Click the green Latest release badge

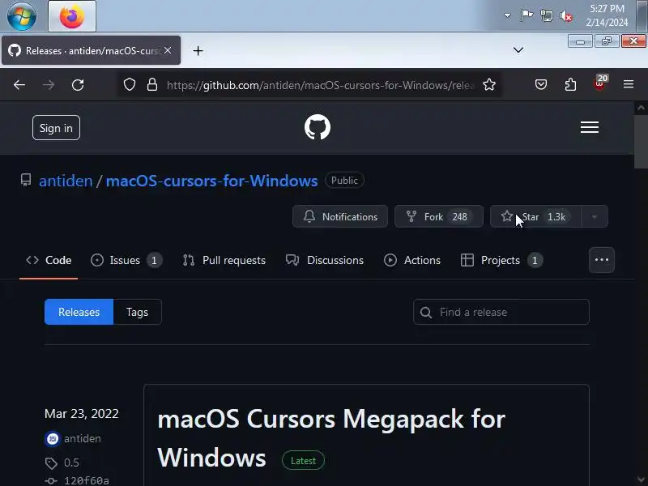[x=303, y=460]
